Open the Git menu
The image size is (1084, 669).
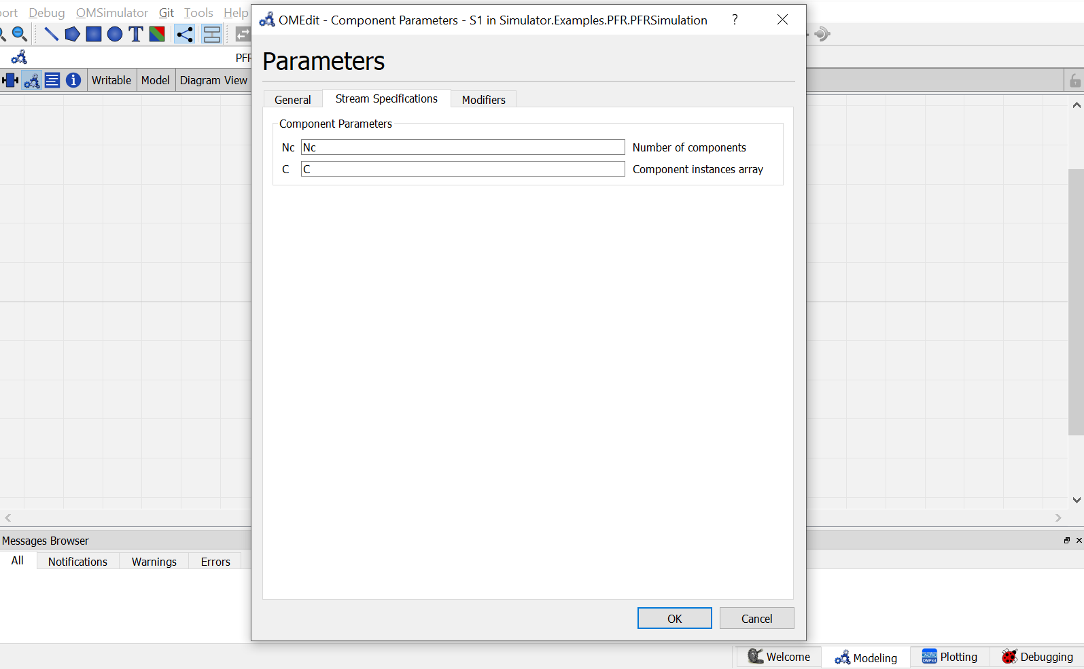(167, 13)
